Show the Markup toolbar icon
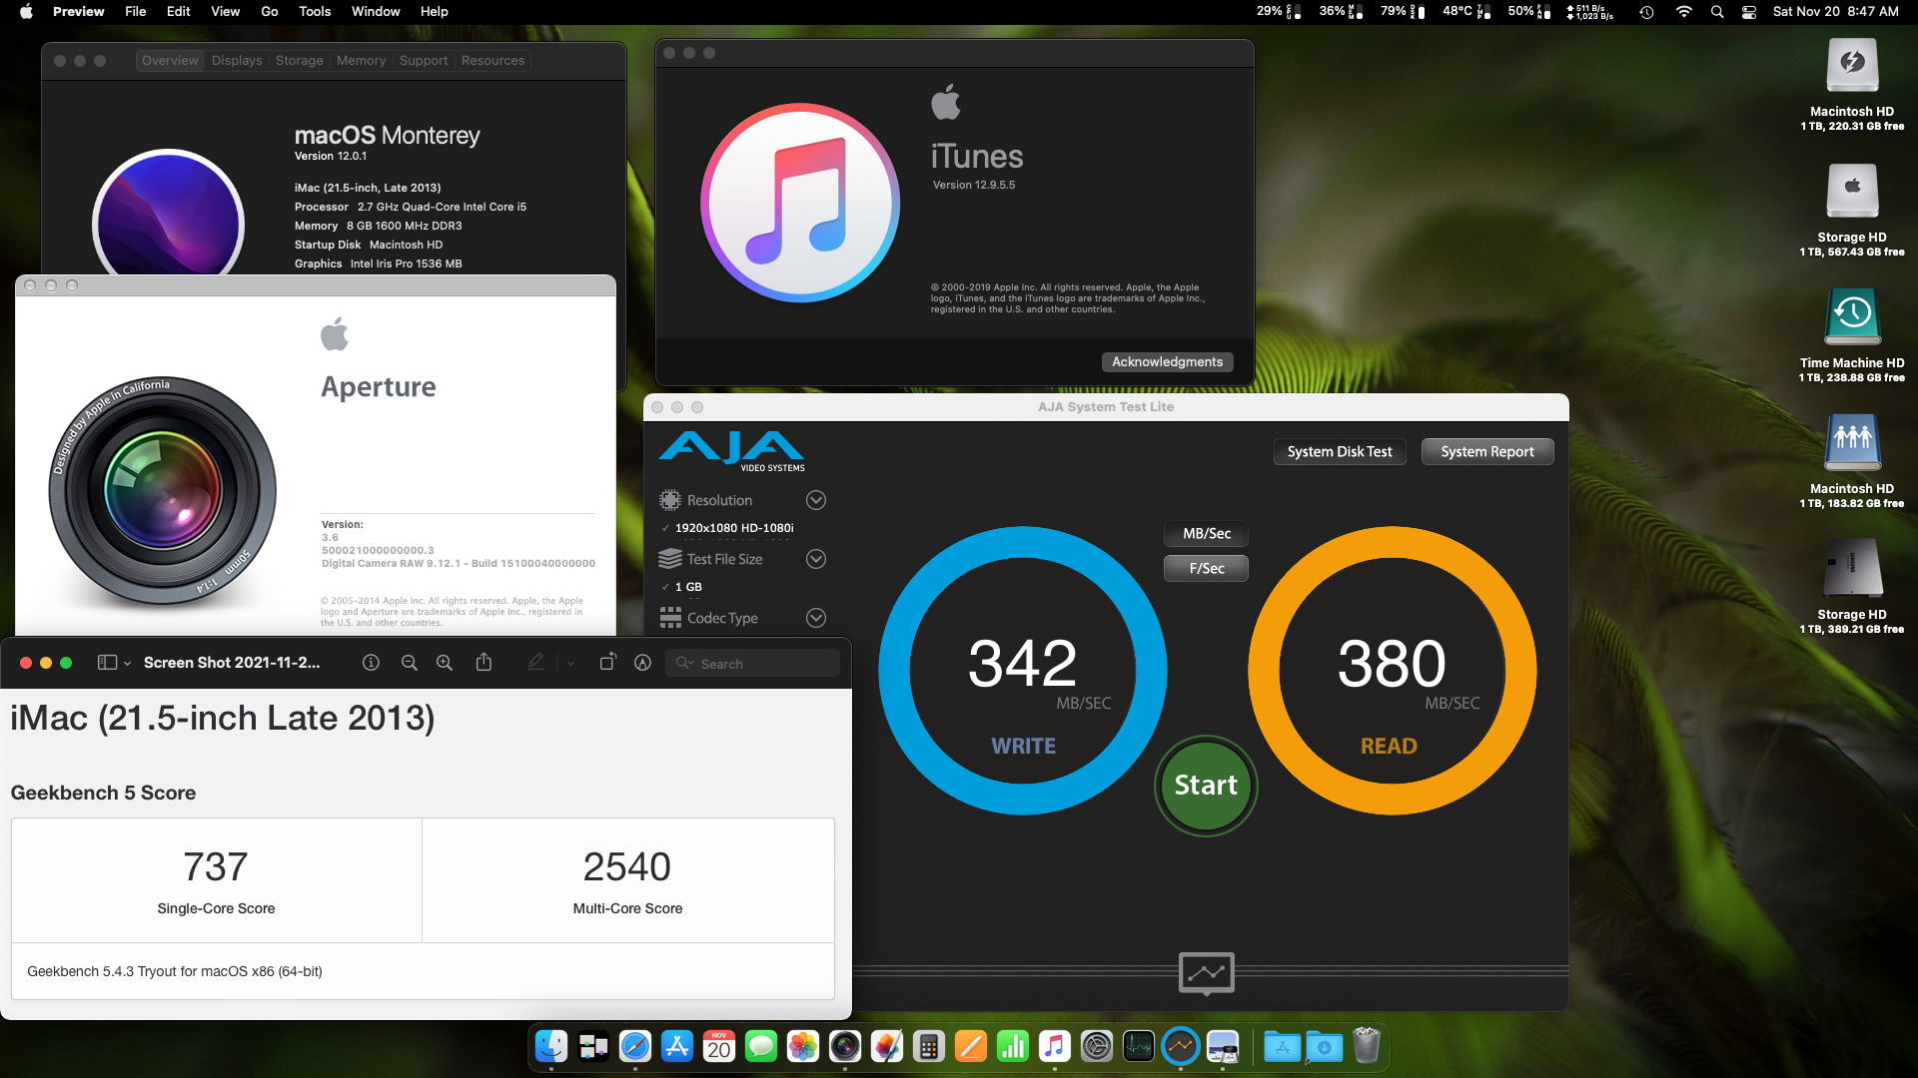The image size is (1918, 1078). coord(643,663)
